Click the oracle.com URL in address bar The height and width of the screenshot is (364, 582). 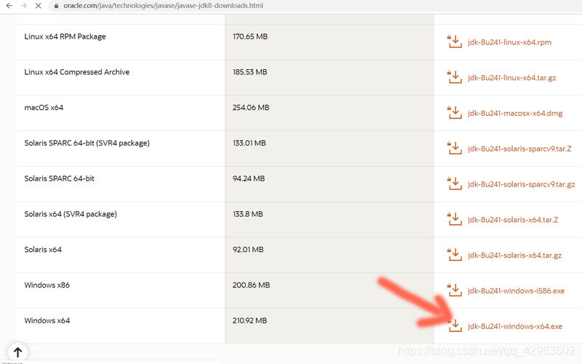tap(163, 6)
